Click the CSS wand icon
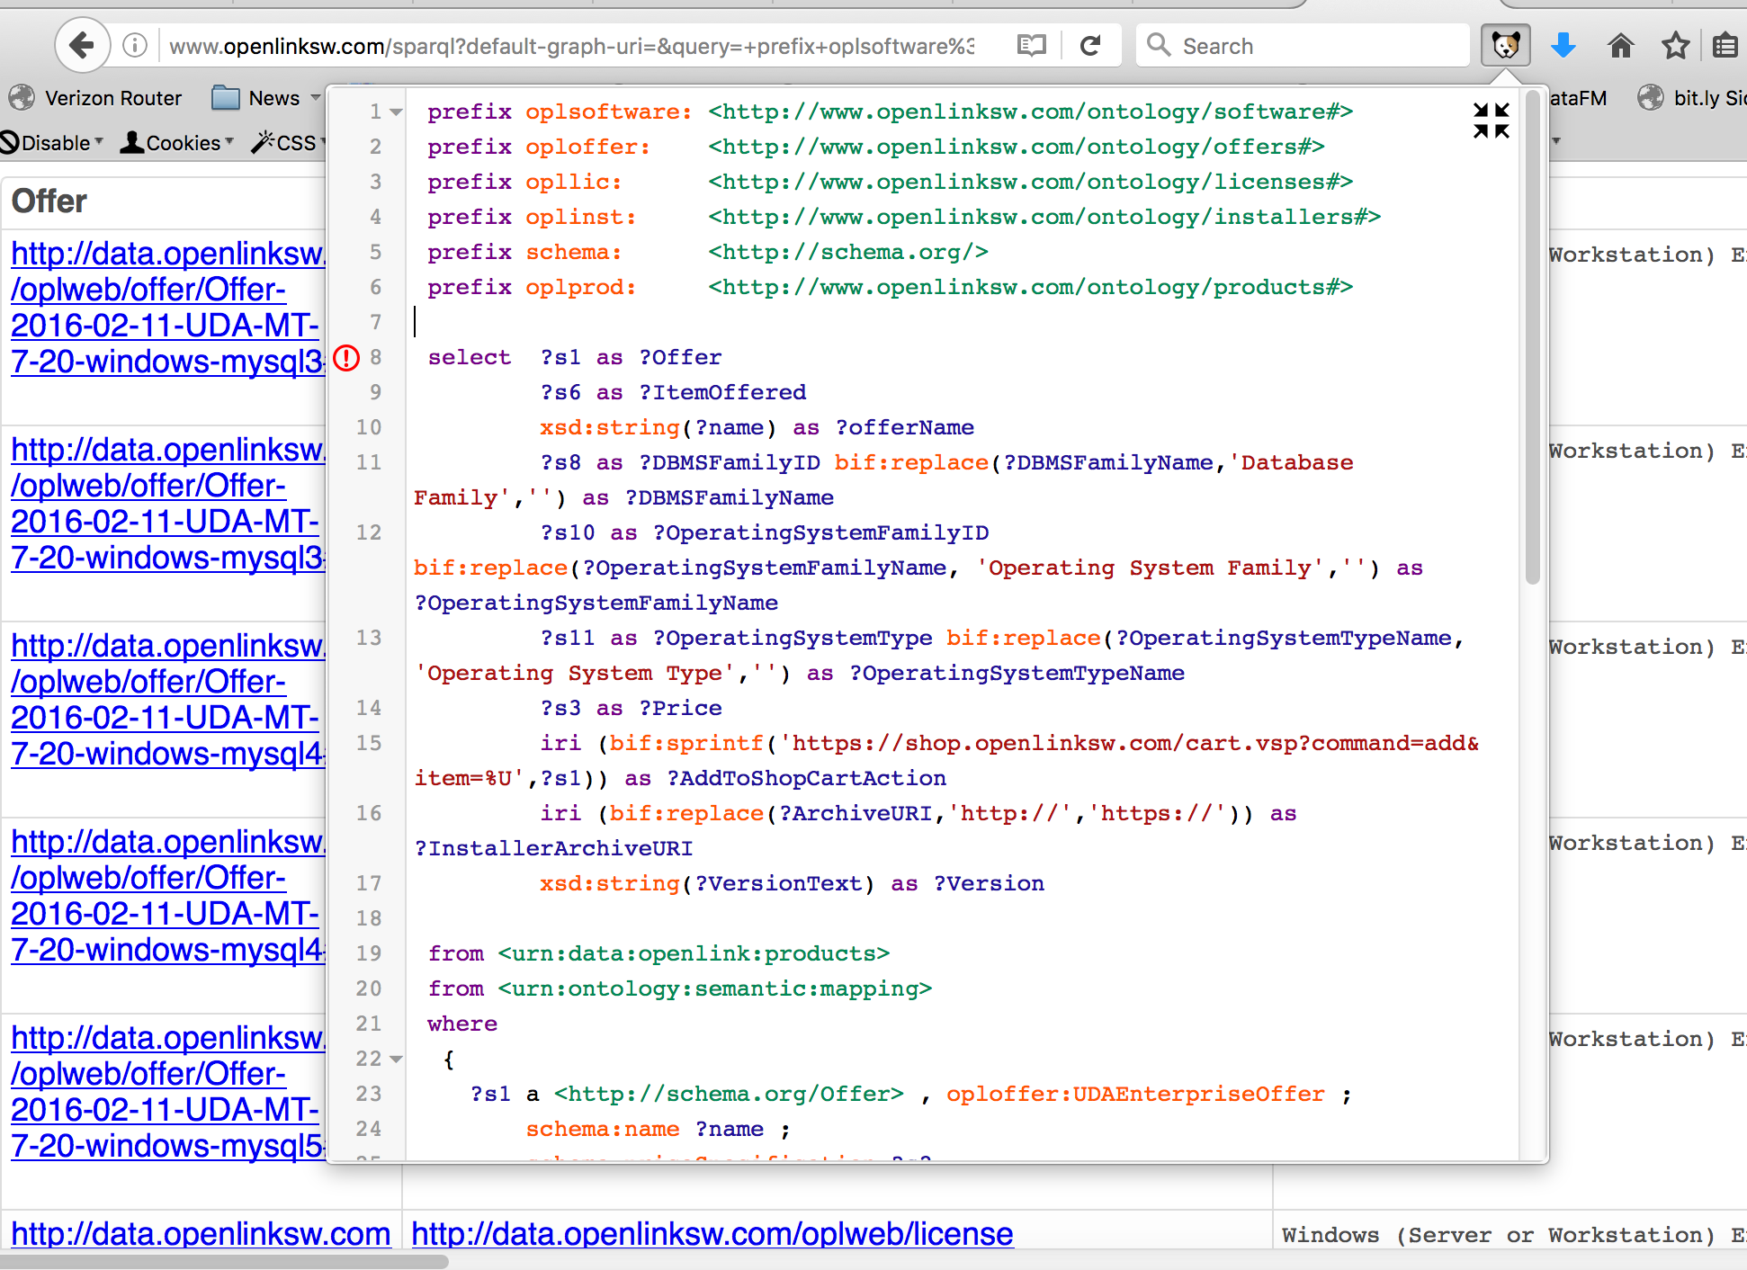The width and height of the screenshot is (1747, 1270). [263, 141]
